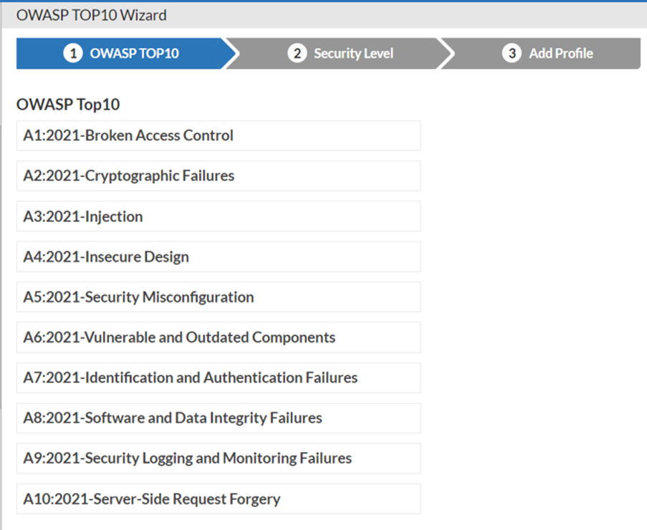Click the step 3 number circle icon
The height and width of the screenshot is (530, 647).
click(512, 53)
